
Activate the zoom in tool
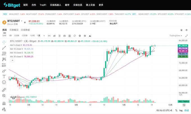click(x=4, y=96)
